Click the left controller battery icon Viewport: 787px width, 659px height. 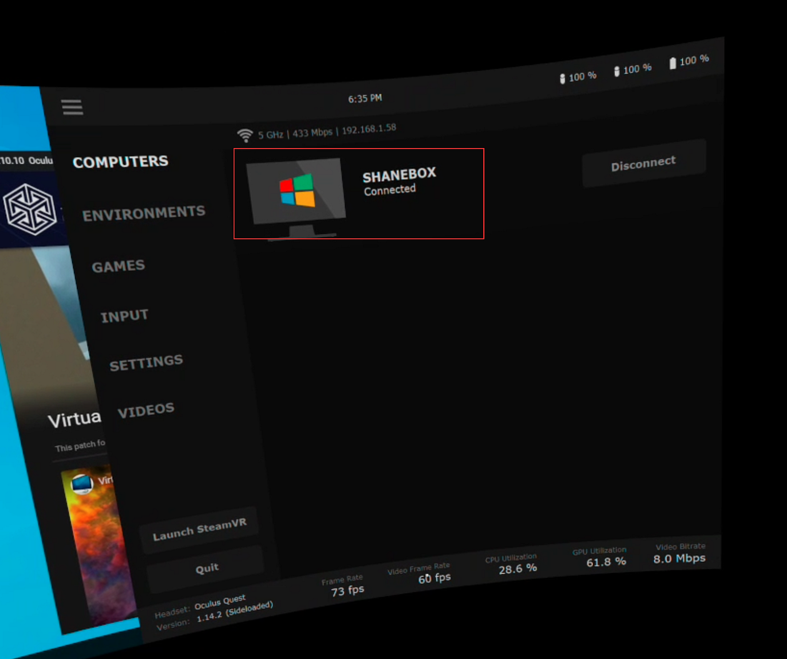point(563,78)
